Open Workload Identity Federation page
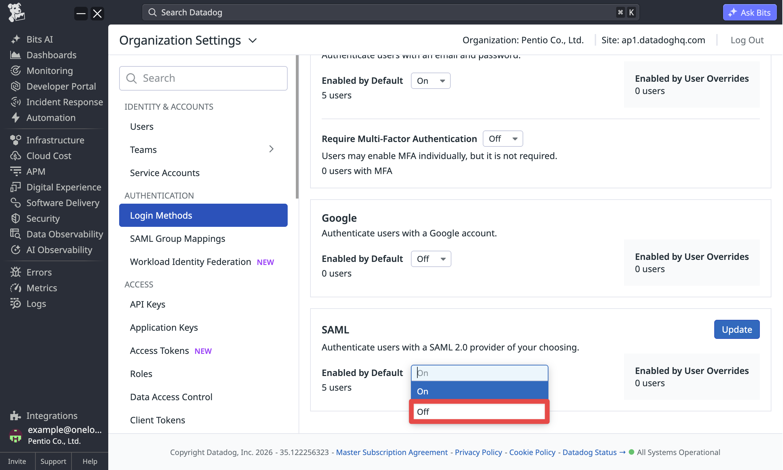The width and height of the screenshot is (783, 470). point(203,262)
